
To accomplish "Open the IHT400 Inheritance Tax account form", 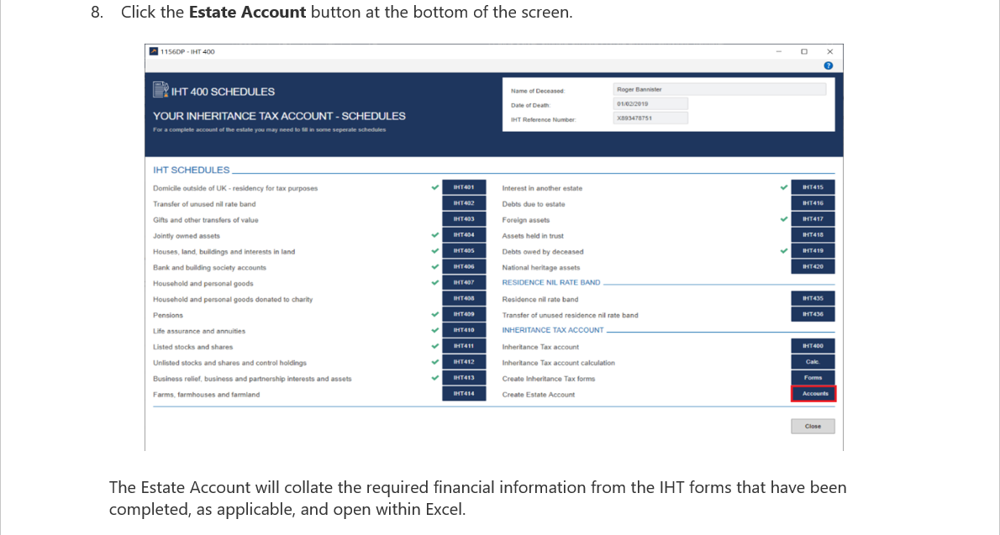I will pos(813,345).
